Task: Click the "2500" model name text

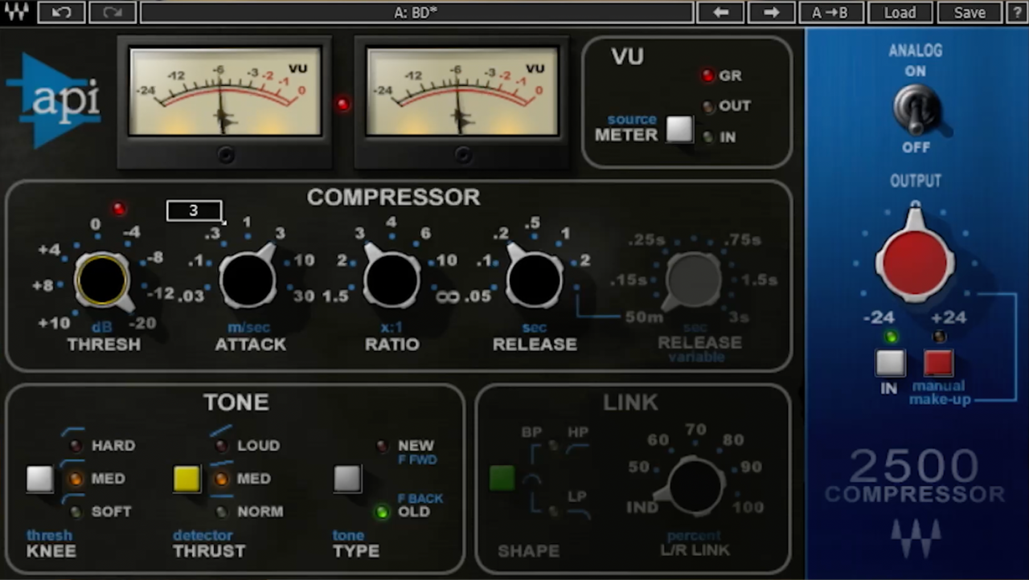Action: pos(914,466)
